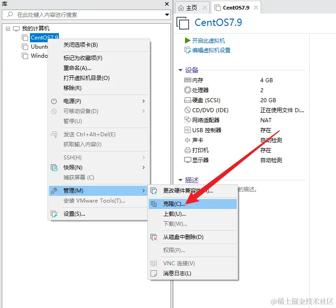Choose 移除(R) from the context menu

coord(99,88)
